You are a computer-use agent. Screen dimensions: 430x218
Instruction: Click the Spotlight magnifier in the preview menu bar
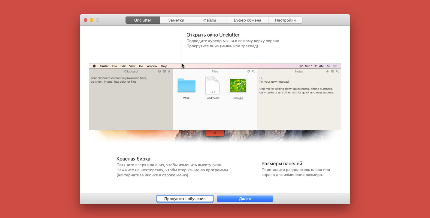329,66
